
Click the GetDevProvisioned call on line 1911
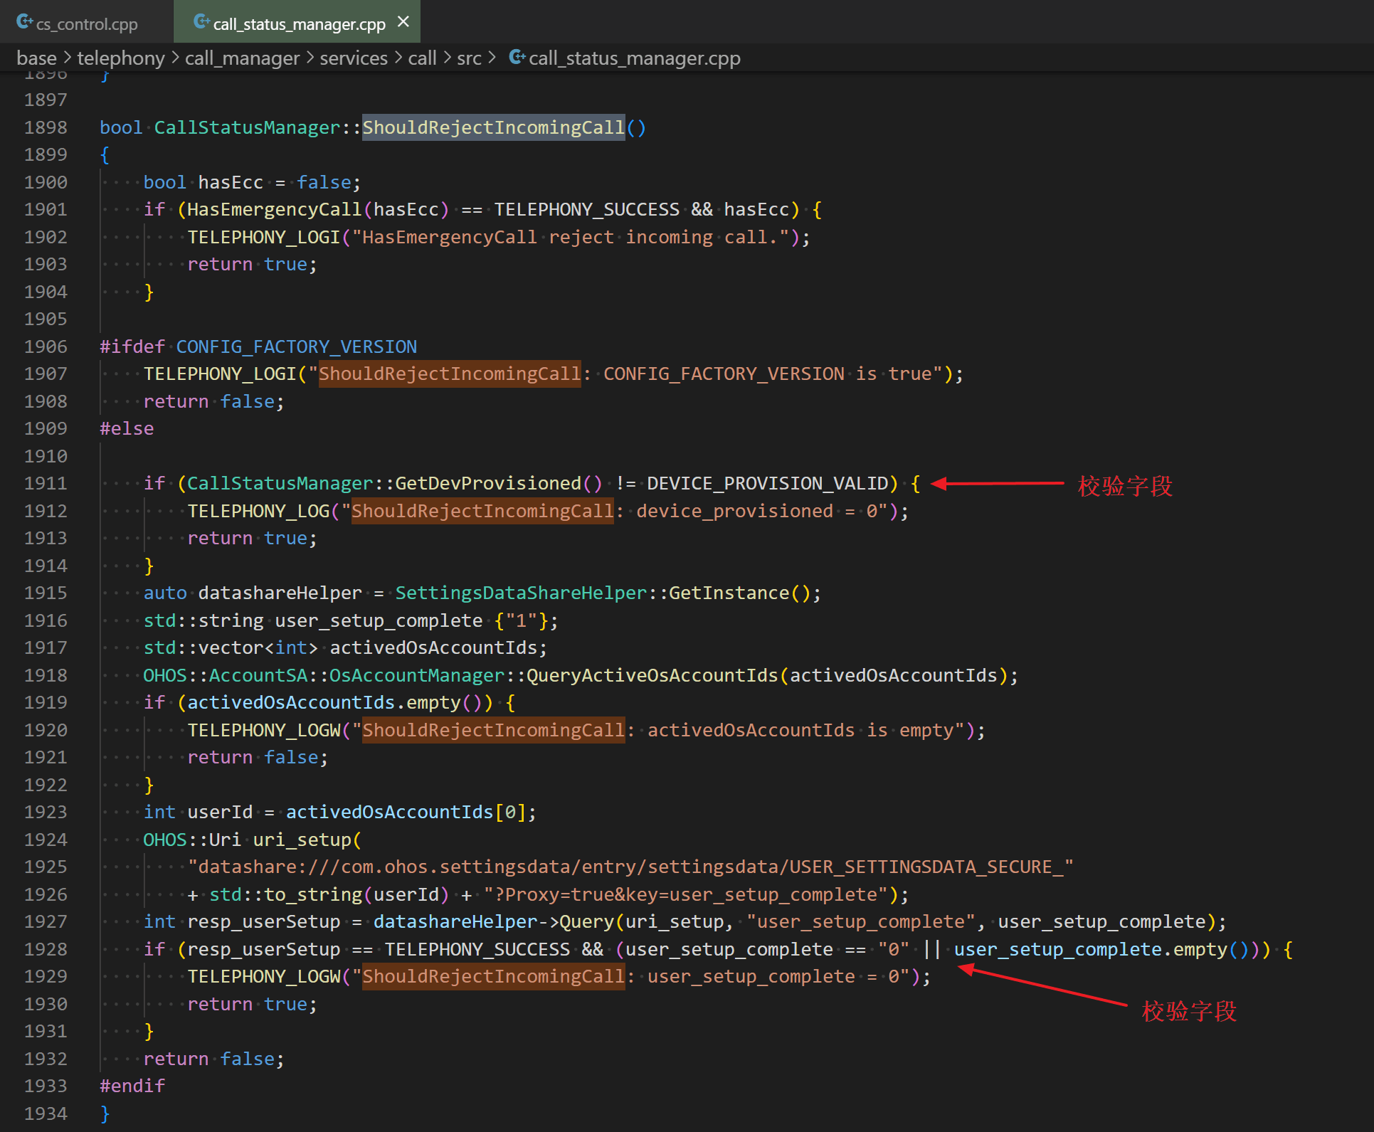[488, 484]
